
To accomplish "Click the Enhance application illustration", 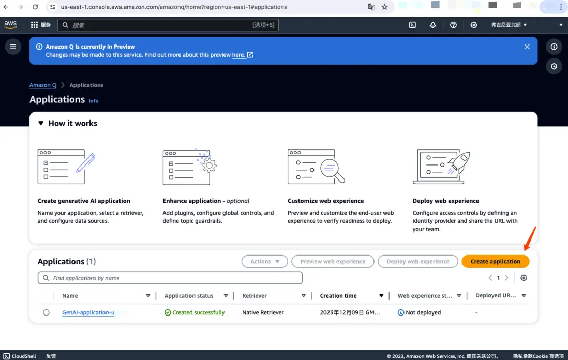I will pyautogui.click(x=190, y=167).
